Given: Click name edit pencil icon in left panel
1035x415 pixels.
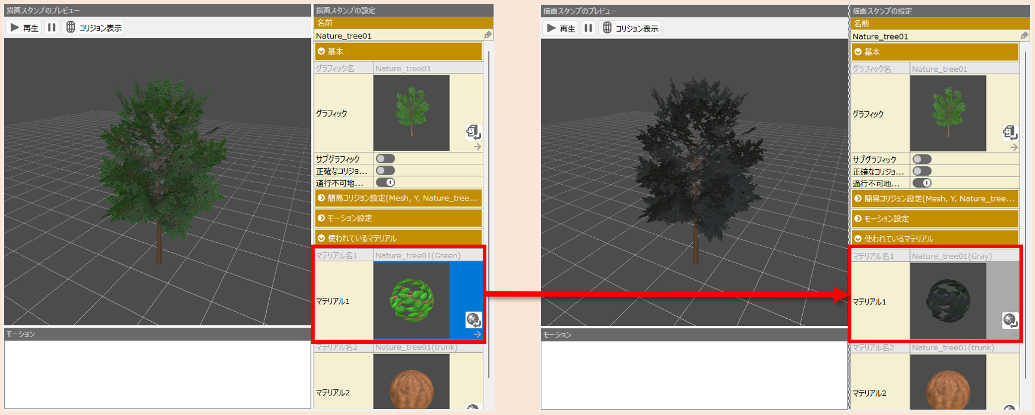Looking at the screenshot, I should pyautogui.click(x=488, y=36).
